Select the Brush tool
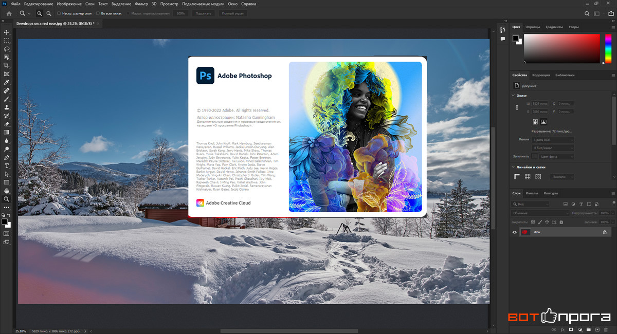Screen dimensions: 617x334 pos(7,99)
